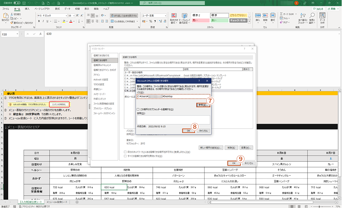Switch to the Formulas (数式) tab

coord(57,9)
